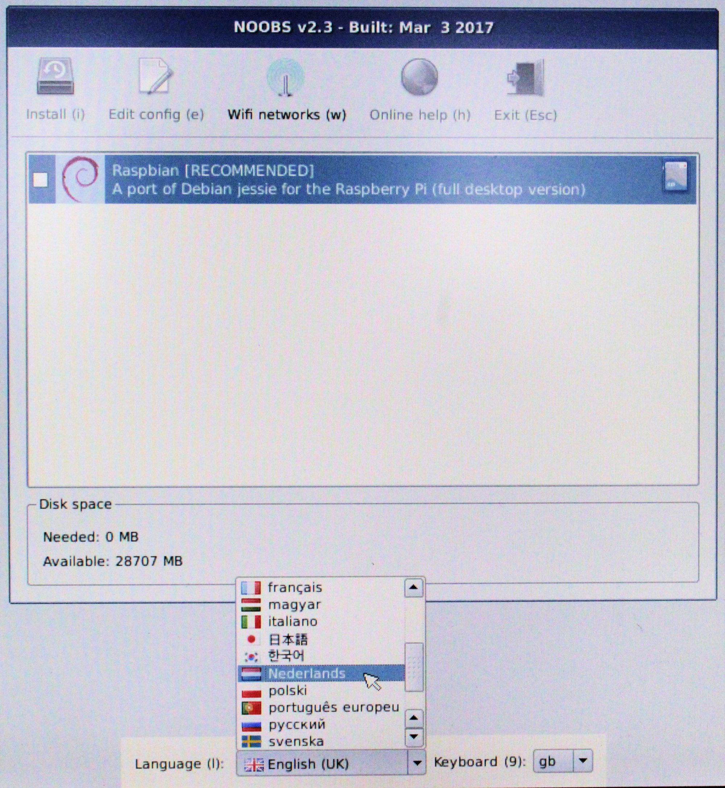725x788 pixels.
Task: Click the Keyboard (9): label
Action: click(x=480, y=762)
